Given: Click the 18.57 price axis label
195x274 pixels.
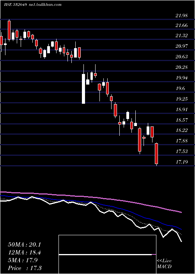Looking at the screenshot, I should pos(182,120).
